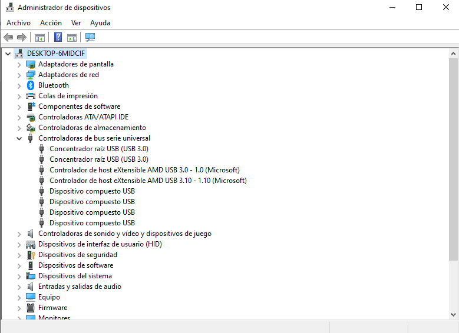Image resolution: width=459 pixels, height=333 pixels.
Task: Select AMD USB 3.10 - 1.10 host controller
Action: (148, 181)
